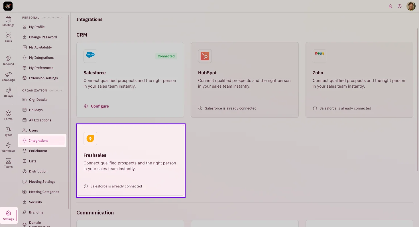419x227 pixels.
Task: Click the Freshsales logo icon
Action: (90, 139)
